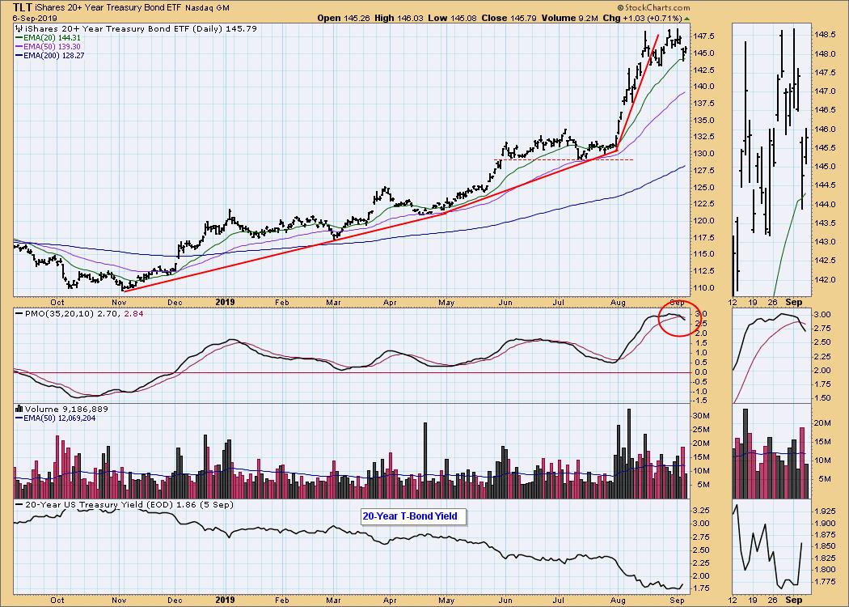Viewport: 849px width, 607px height.
Task: Click the Open 145.26 header value
Action: coord(344,18)
